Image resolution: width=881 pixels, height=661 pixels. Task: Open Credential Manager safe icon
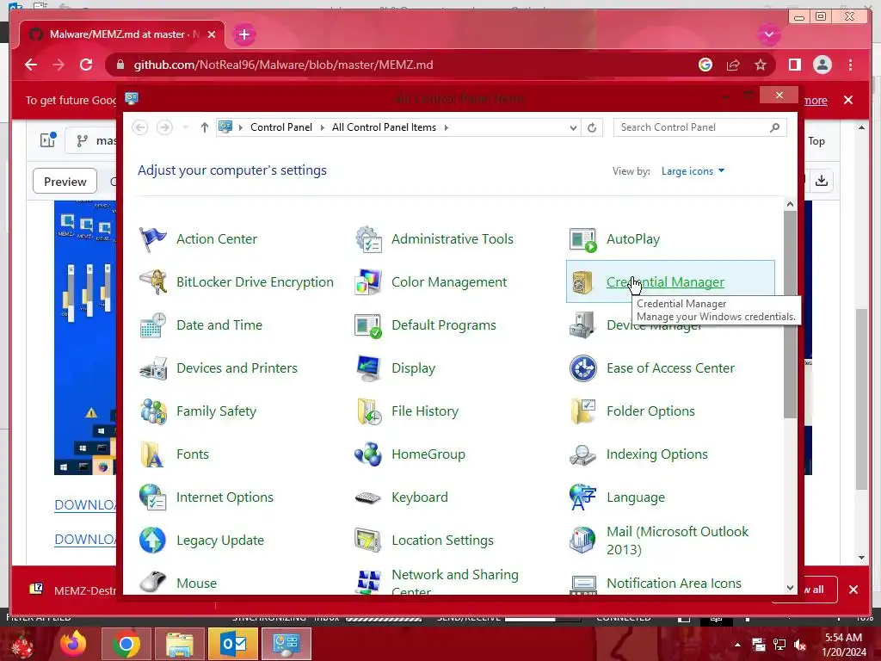click(582, 282)
